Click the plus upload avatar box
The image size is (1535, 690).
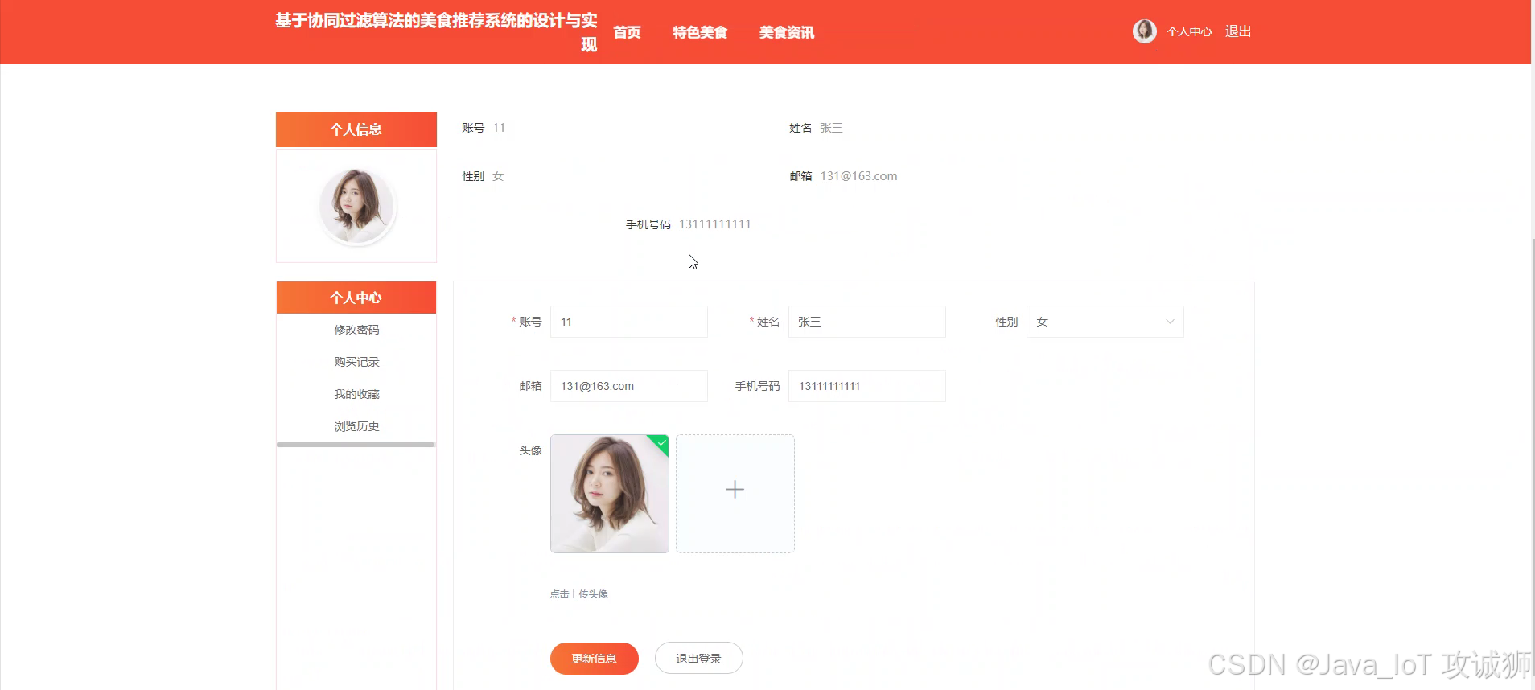735,494
